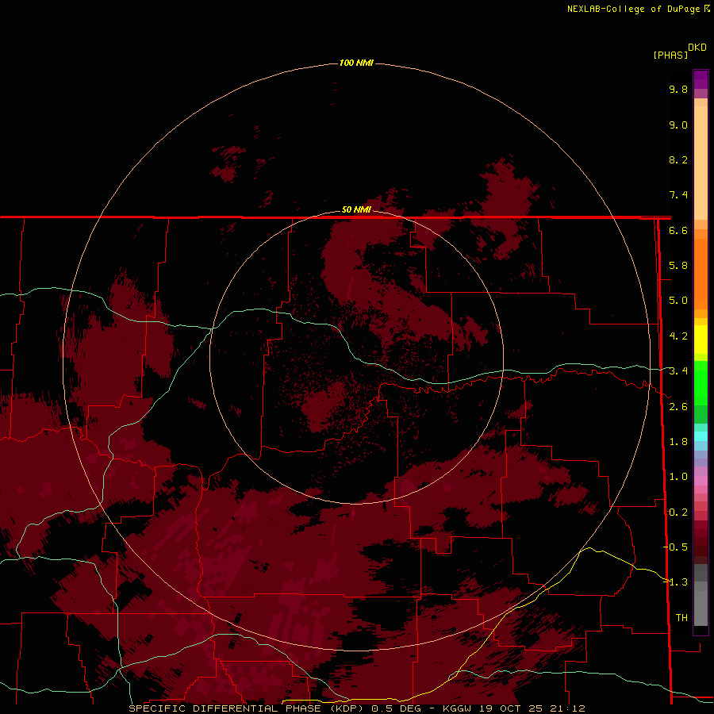Click the 100 NMI range ring label
Screen dimensions: 714x714
click(x=356, y=63)
